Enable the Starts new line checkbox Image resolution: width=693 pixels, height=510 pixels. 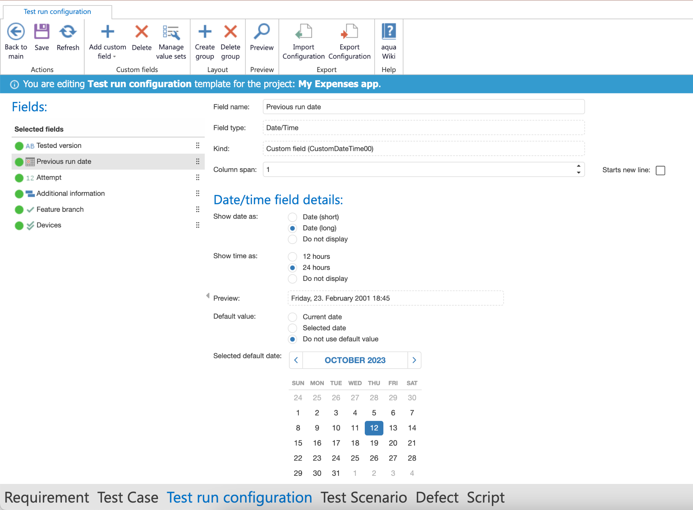tap(660, 170)
